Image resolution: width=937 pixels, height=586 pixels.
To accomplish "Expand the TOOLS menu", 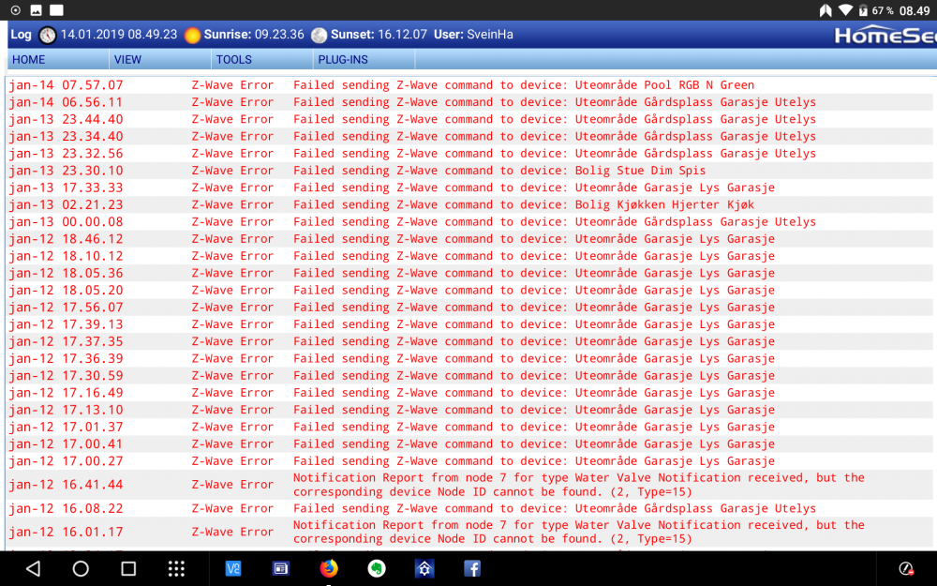I will pos(235,59).
